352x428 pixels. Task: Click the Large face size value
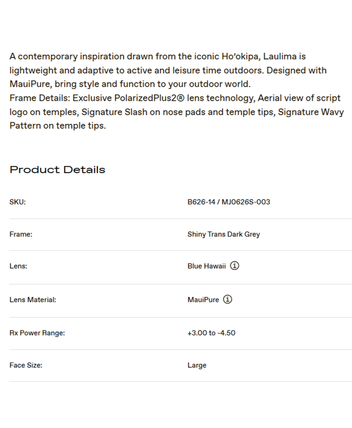pos(197,365)
